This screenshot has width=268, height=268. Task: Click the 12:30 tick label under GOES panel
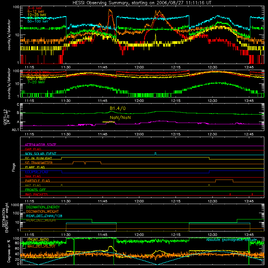[x=212, y=134]
